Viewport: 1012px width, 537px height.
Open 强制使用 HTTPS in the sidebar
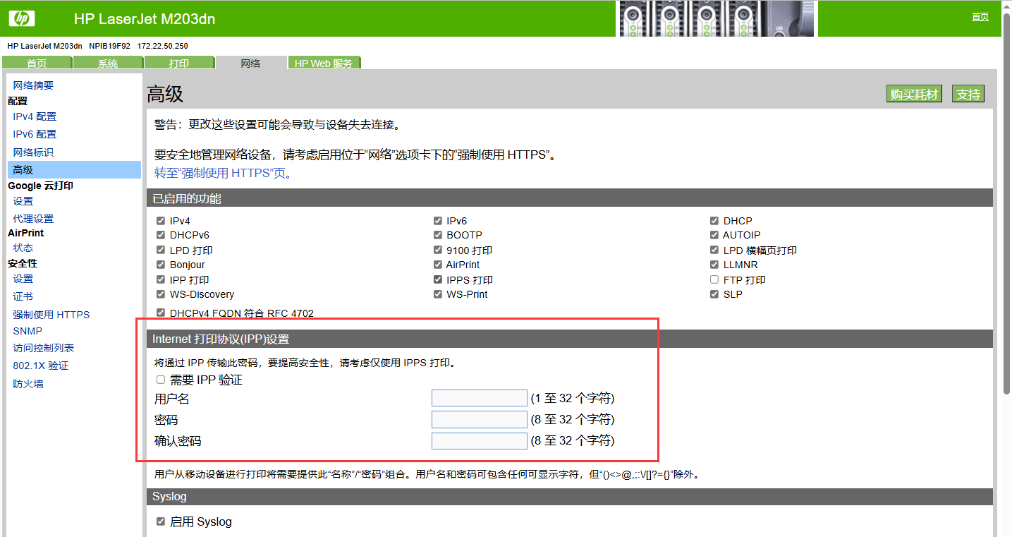tap(51, 315)
